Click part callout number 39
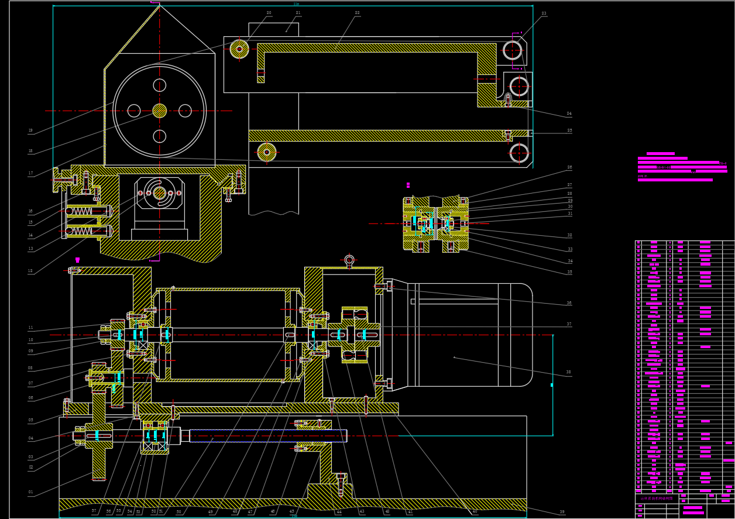This screenshot has width=735, height=519. 562,512
